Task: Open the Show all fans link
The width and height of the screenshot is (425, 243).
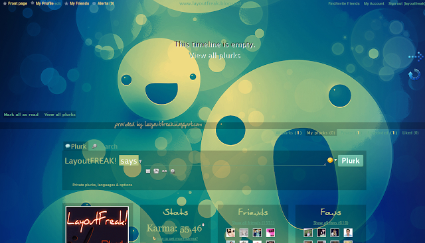Action: 331,222
